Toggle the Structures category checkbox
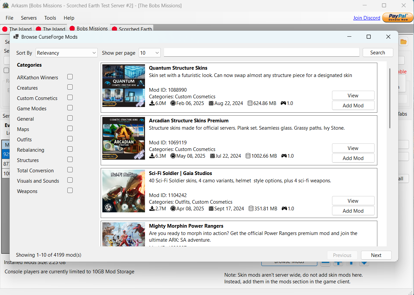Viewport: 414px width, 295px height. tap(70, 160)
